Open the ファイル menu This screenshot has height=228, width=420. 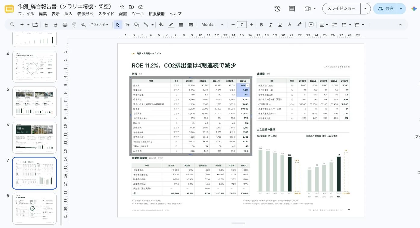tap(26, 14)
